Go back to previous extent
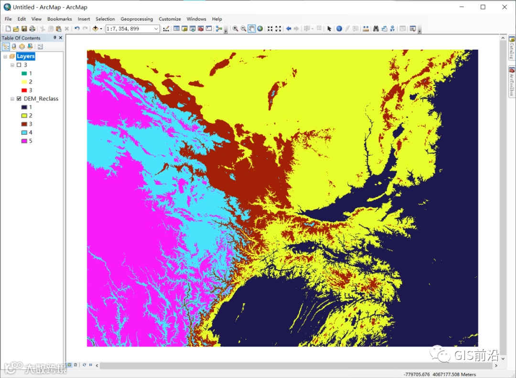This screenshot has width=516, height=378. tap(288, 29)
